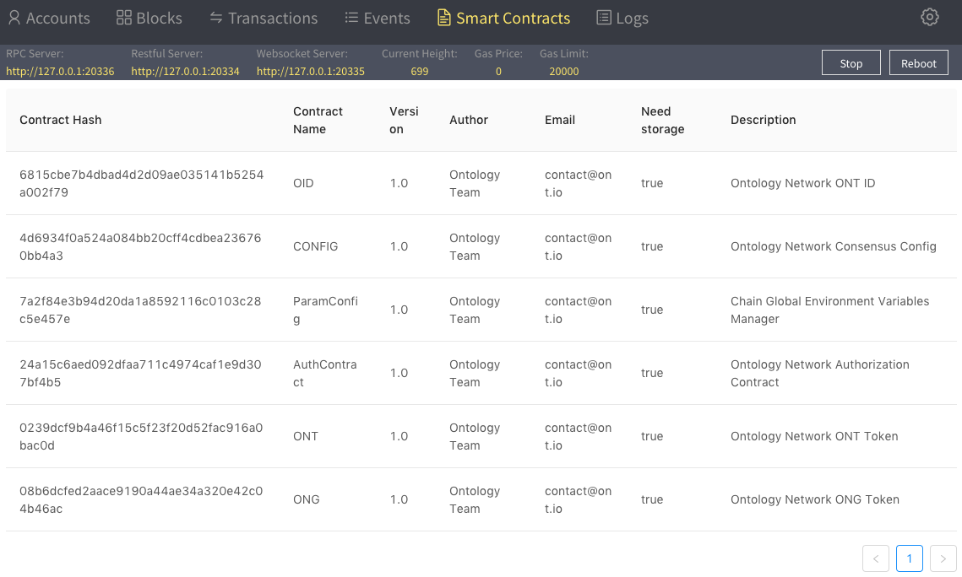The height and width of the screenshot is (577, 962).
Task: Click the ONT contract name
Action: [x=306, y=436]
